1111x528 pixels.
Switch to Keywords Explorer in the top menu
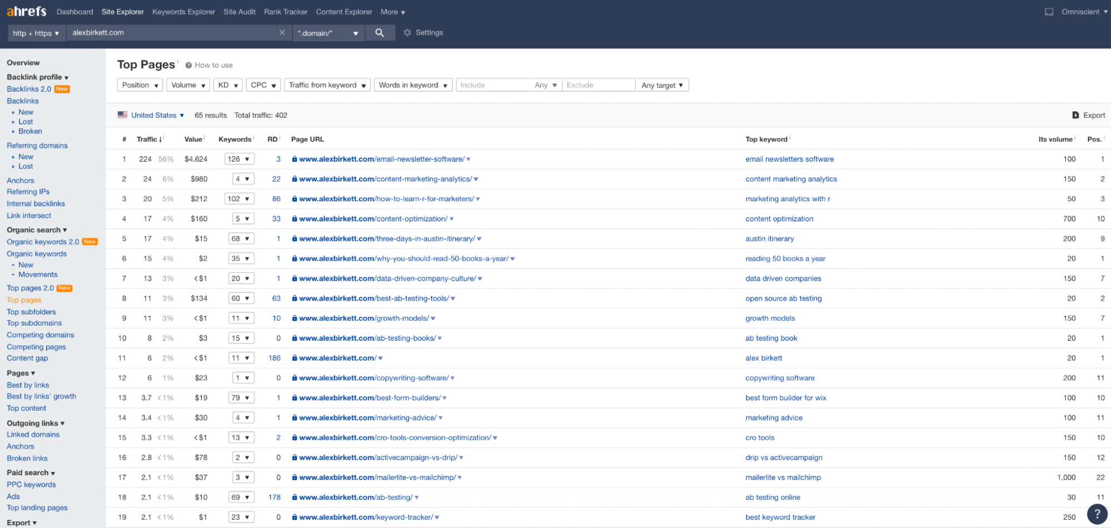pos(183,12)
